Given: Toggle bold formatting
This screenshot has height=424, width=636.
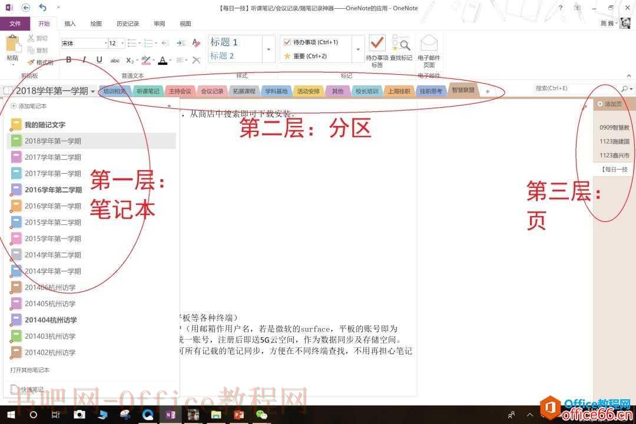Looking at the screenshot, I should point(69,60).
